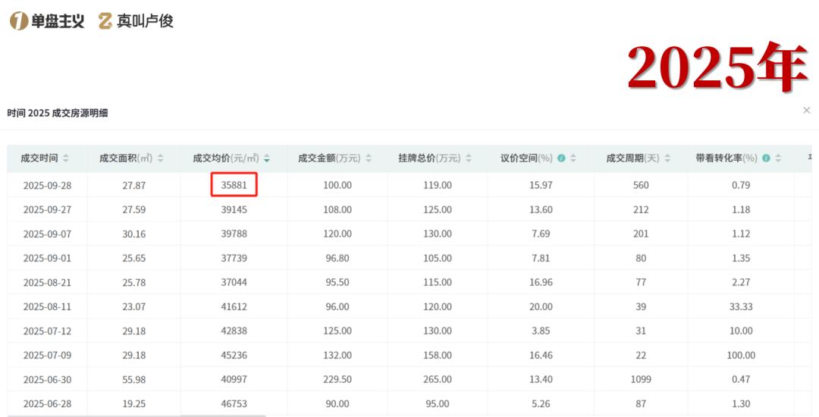819x417 pixels.
Task: Select the 2025-08-11 date cell
Action: [47, 307]
